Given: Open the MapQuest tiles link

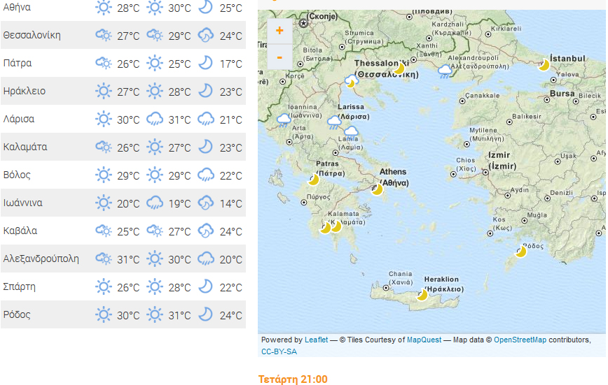Looking at the screenshot, I should pyautogui.click(x=424, y=340).
